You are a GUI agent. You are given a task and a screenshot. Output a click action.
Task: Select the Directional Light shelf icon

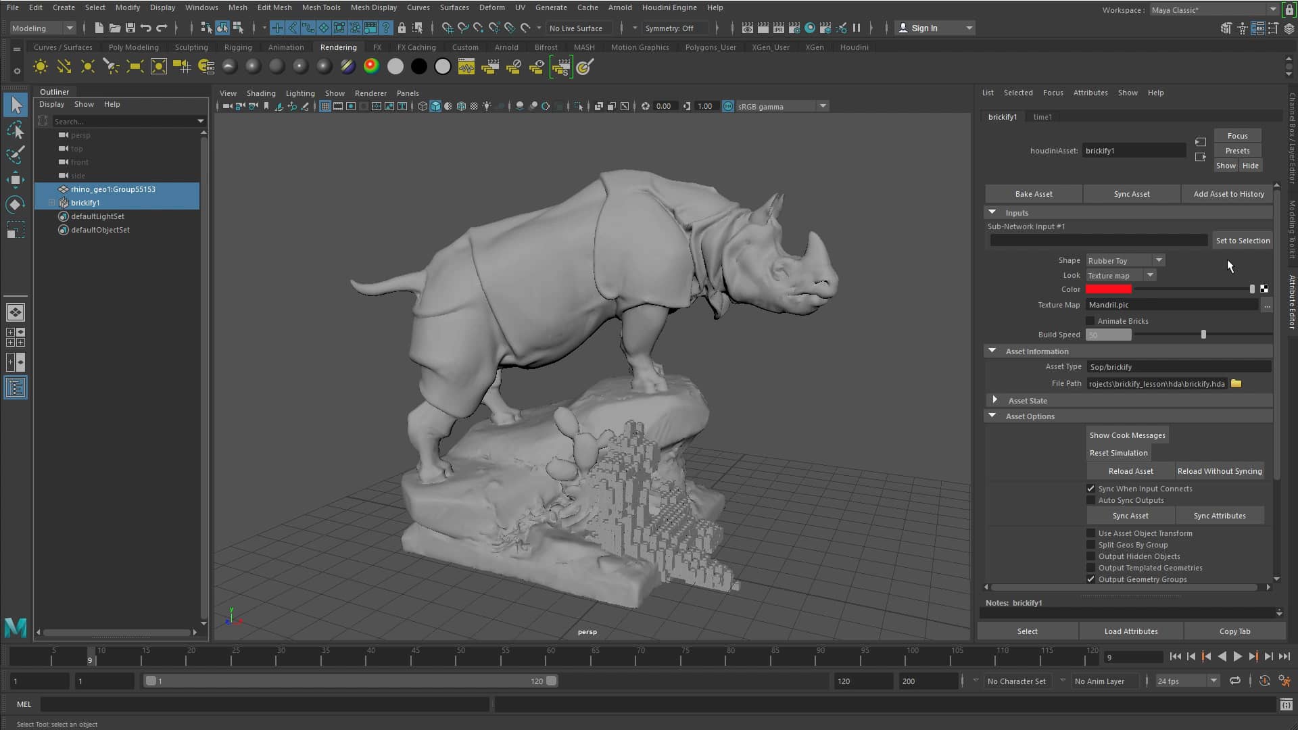coord(64,66)
